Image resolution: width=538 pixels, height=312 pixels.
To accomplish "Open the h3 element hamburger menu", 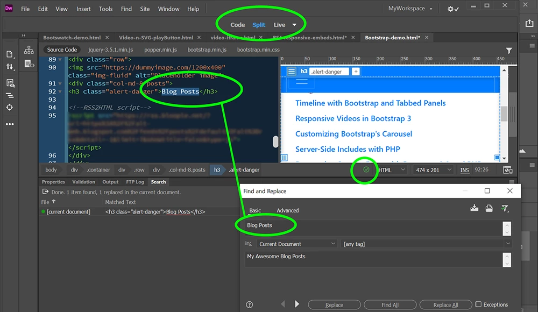I will [x=291, y=72].
